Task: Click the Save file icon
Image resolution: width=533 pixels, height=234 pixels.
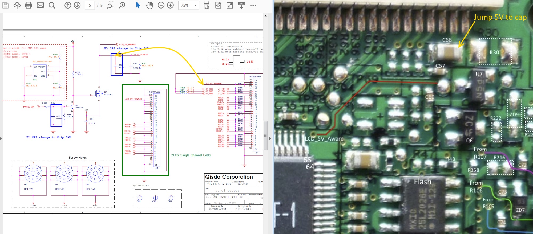Action: [x=5, y=5]
